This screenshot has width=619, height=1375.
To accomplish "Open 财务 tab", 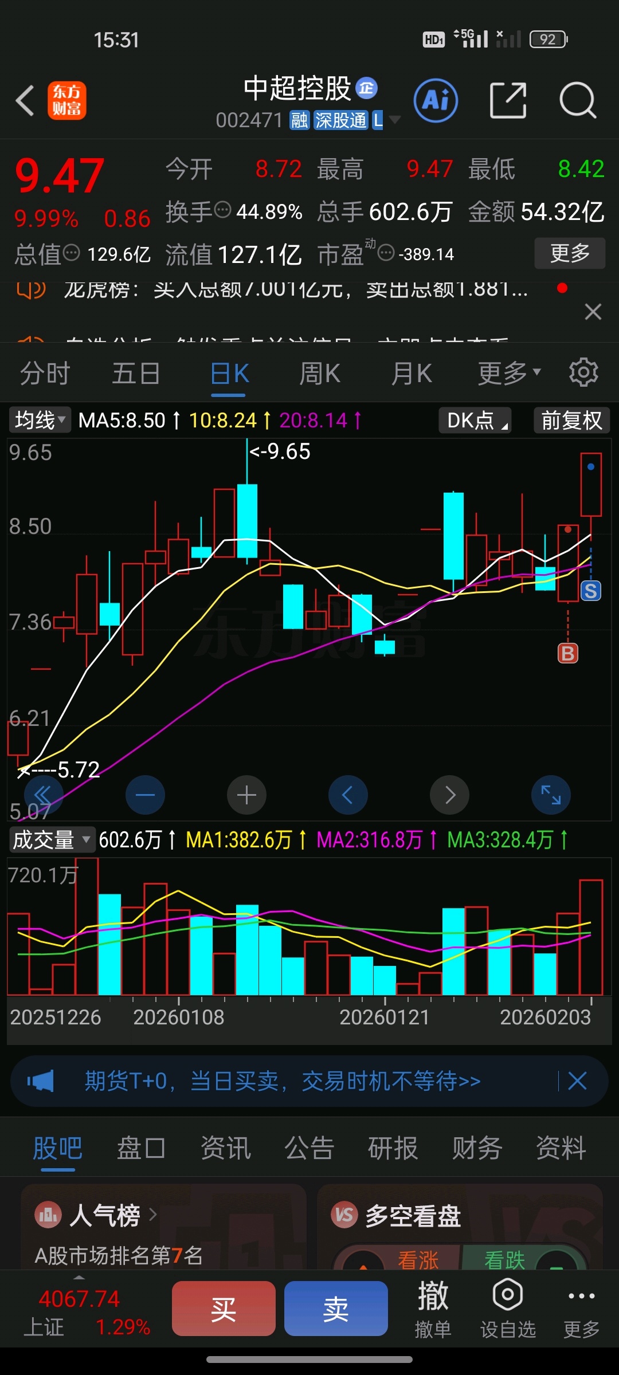I will [477, 1148].
